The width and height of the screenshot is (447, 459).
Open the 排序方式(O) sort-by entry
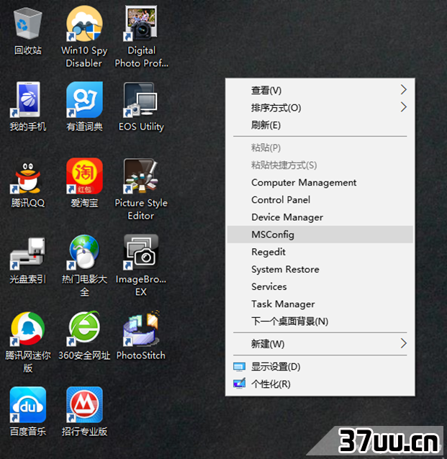(x=320, y=107)
